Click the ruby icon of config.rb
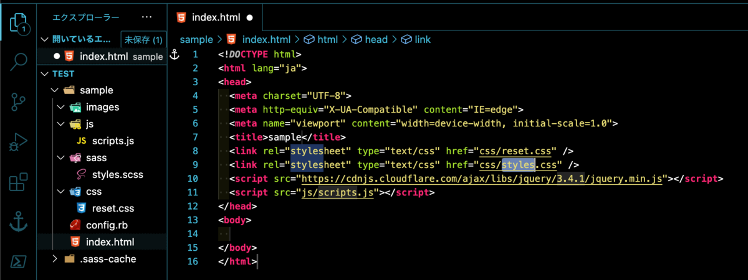The image size is (748, 280). (75, 225)
